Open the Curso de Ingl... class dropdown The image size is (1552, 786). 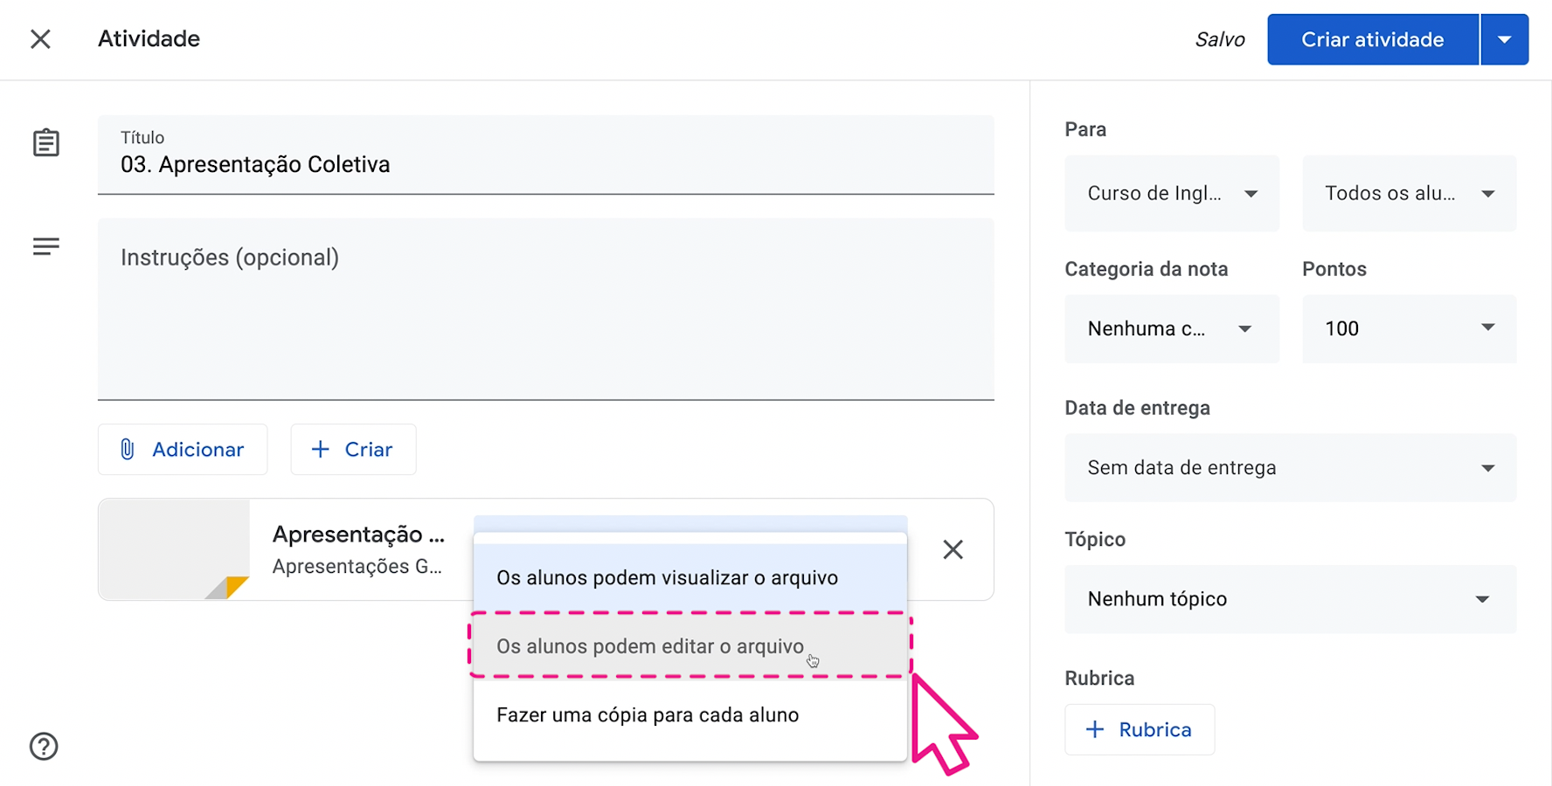pyautogui.click(x=1172, y=193)
